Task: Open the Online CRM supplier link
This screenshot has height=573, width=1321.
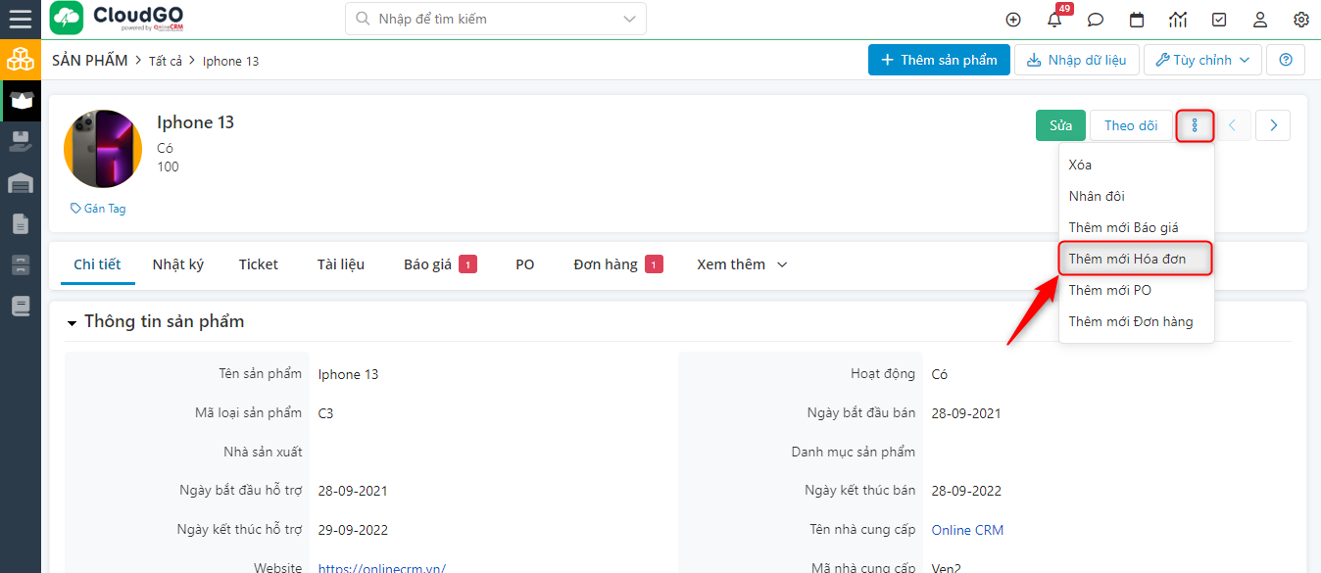Action: point(967,530)
